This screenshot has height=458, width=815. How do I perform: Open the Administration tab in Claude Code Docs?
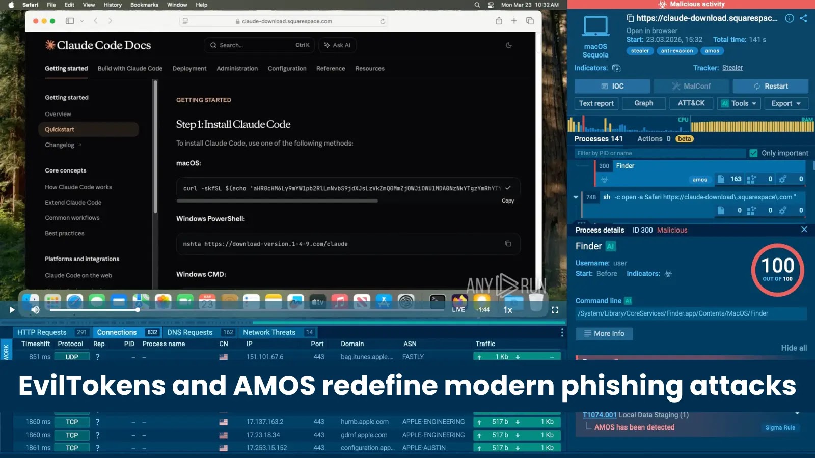pyautogui.click(x=237, y=68)
